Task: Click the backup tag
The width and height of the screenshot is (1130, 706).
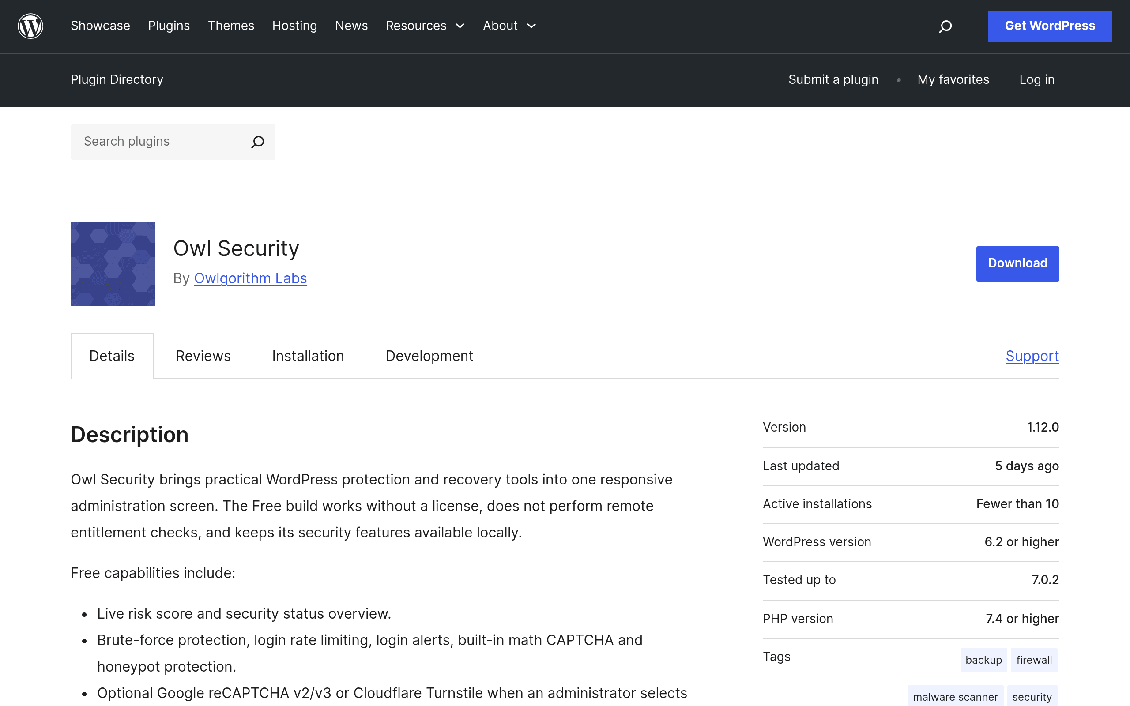Action: pos(983,660)
